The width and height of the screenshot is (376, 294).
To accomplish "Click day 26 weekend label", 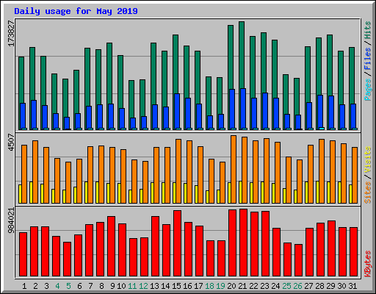I will click(x=297, y=286).
